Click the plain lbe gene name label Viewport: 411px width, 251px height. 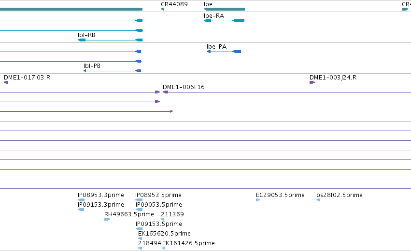coord(208,4)
